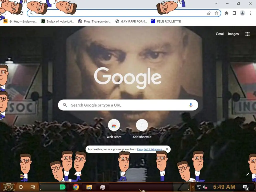Dismiss the Google Fi promo with X

pos(167,149)
